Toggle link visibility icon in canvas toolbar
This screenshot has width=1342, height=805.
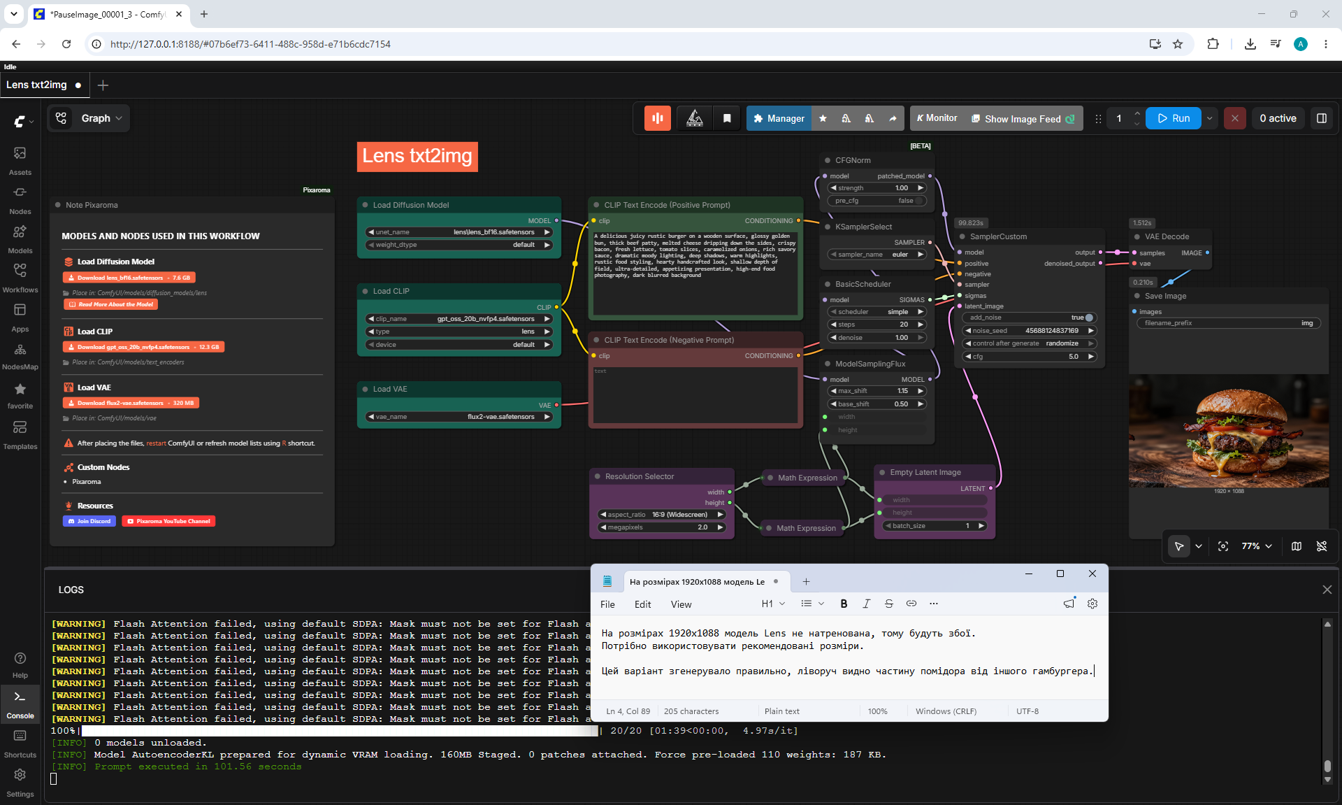coord(1321,546)
